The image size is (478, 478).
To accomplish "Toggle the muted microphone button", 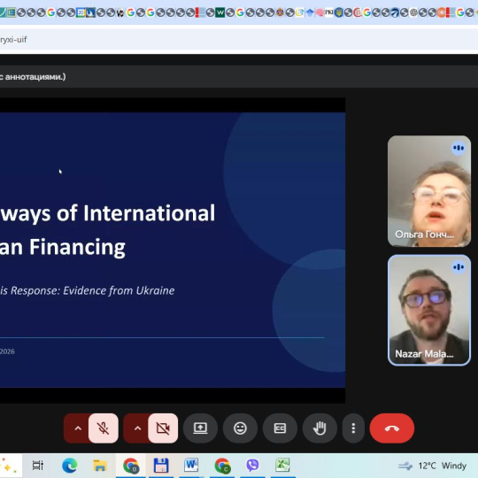I will [104, 428].
